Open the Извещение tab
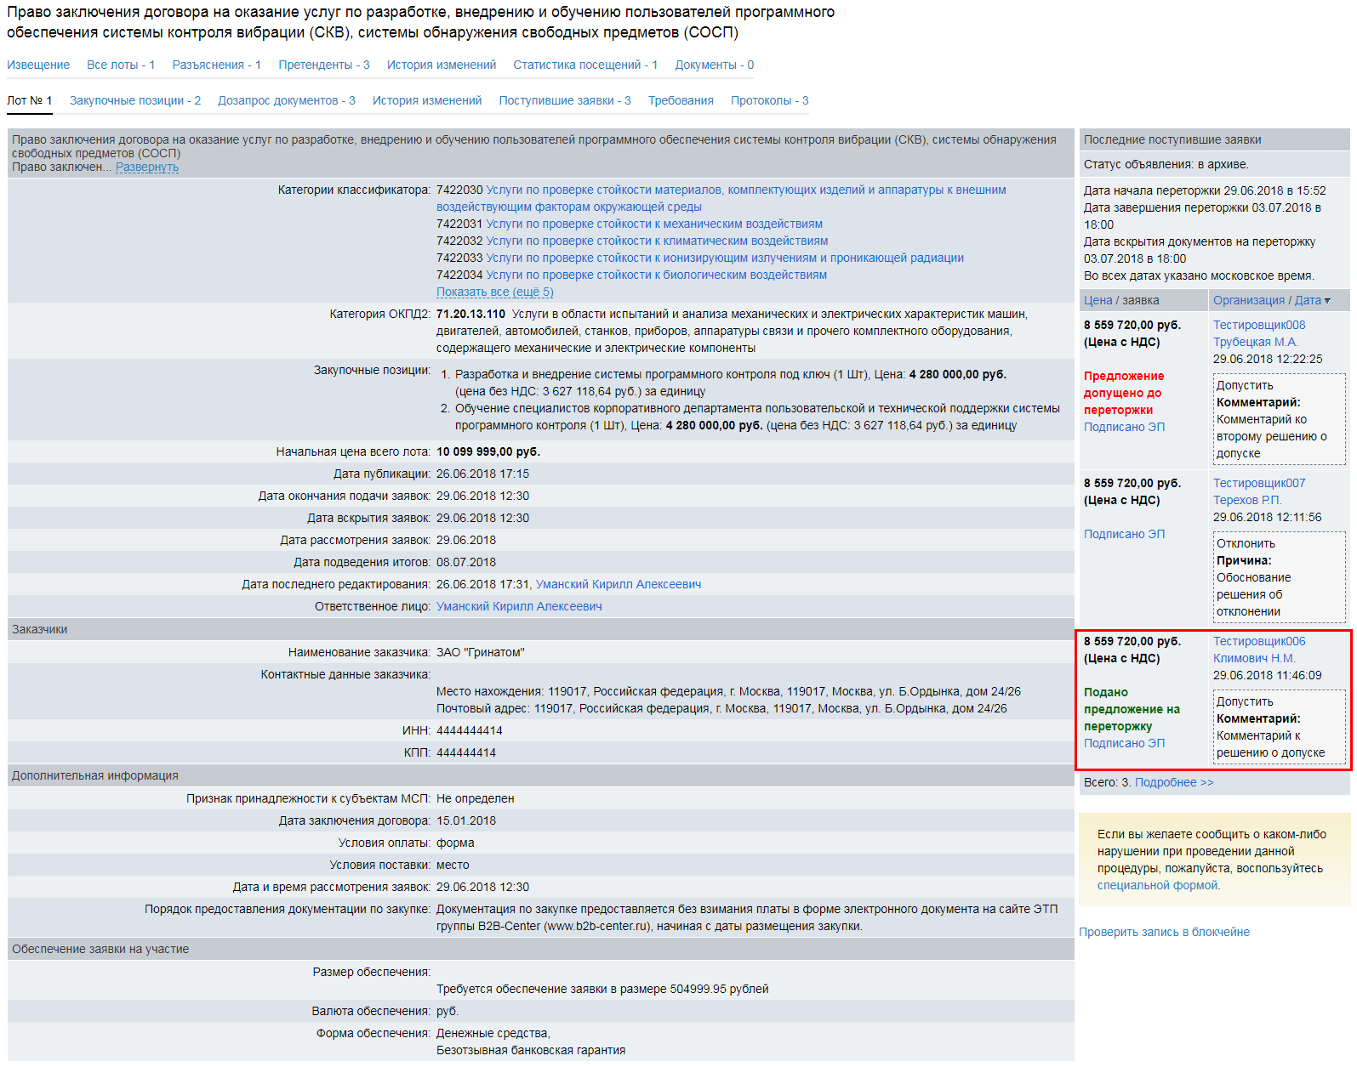 [38, 65]
